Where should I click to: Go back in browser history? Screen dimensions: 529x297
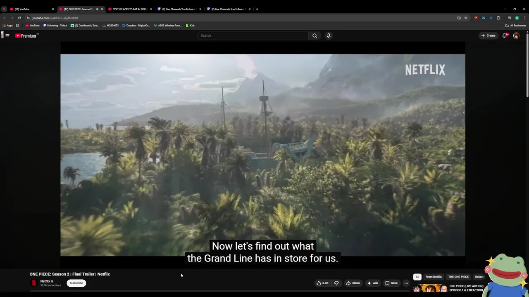[x=4, y=18]
